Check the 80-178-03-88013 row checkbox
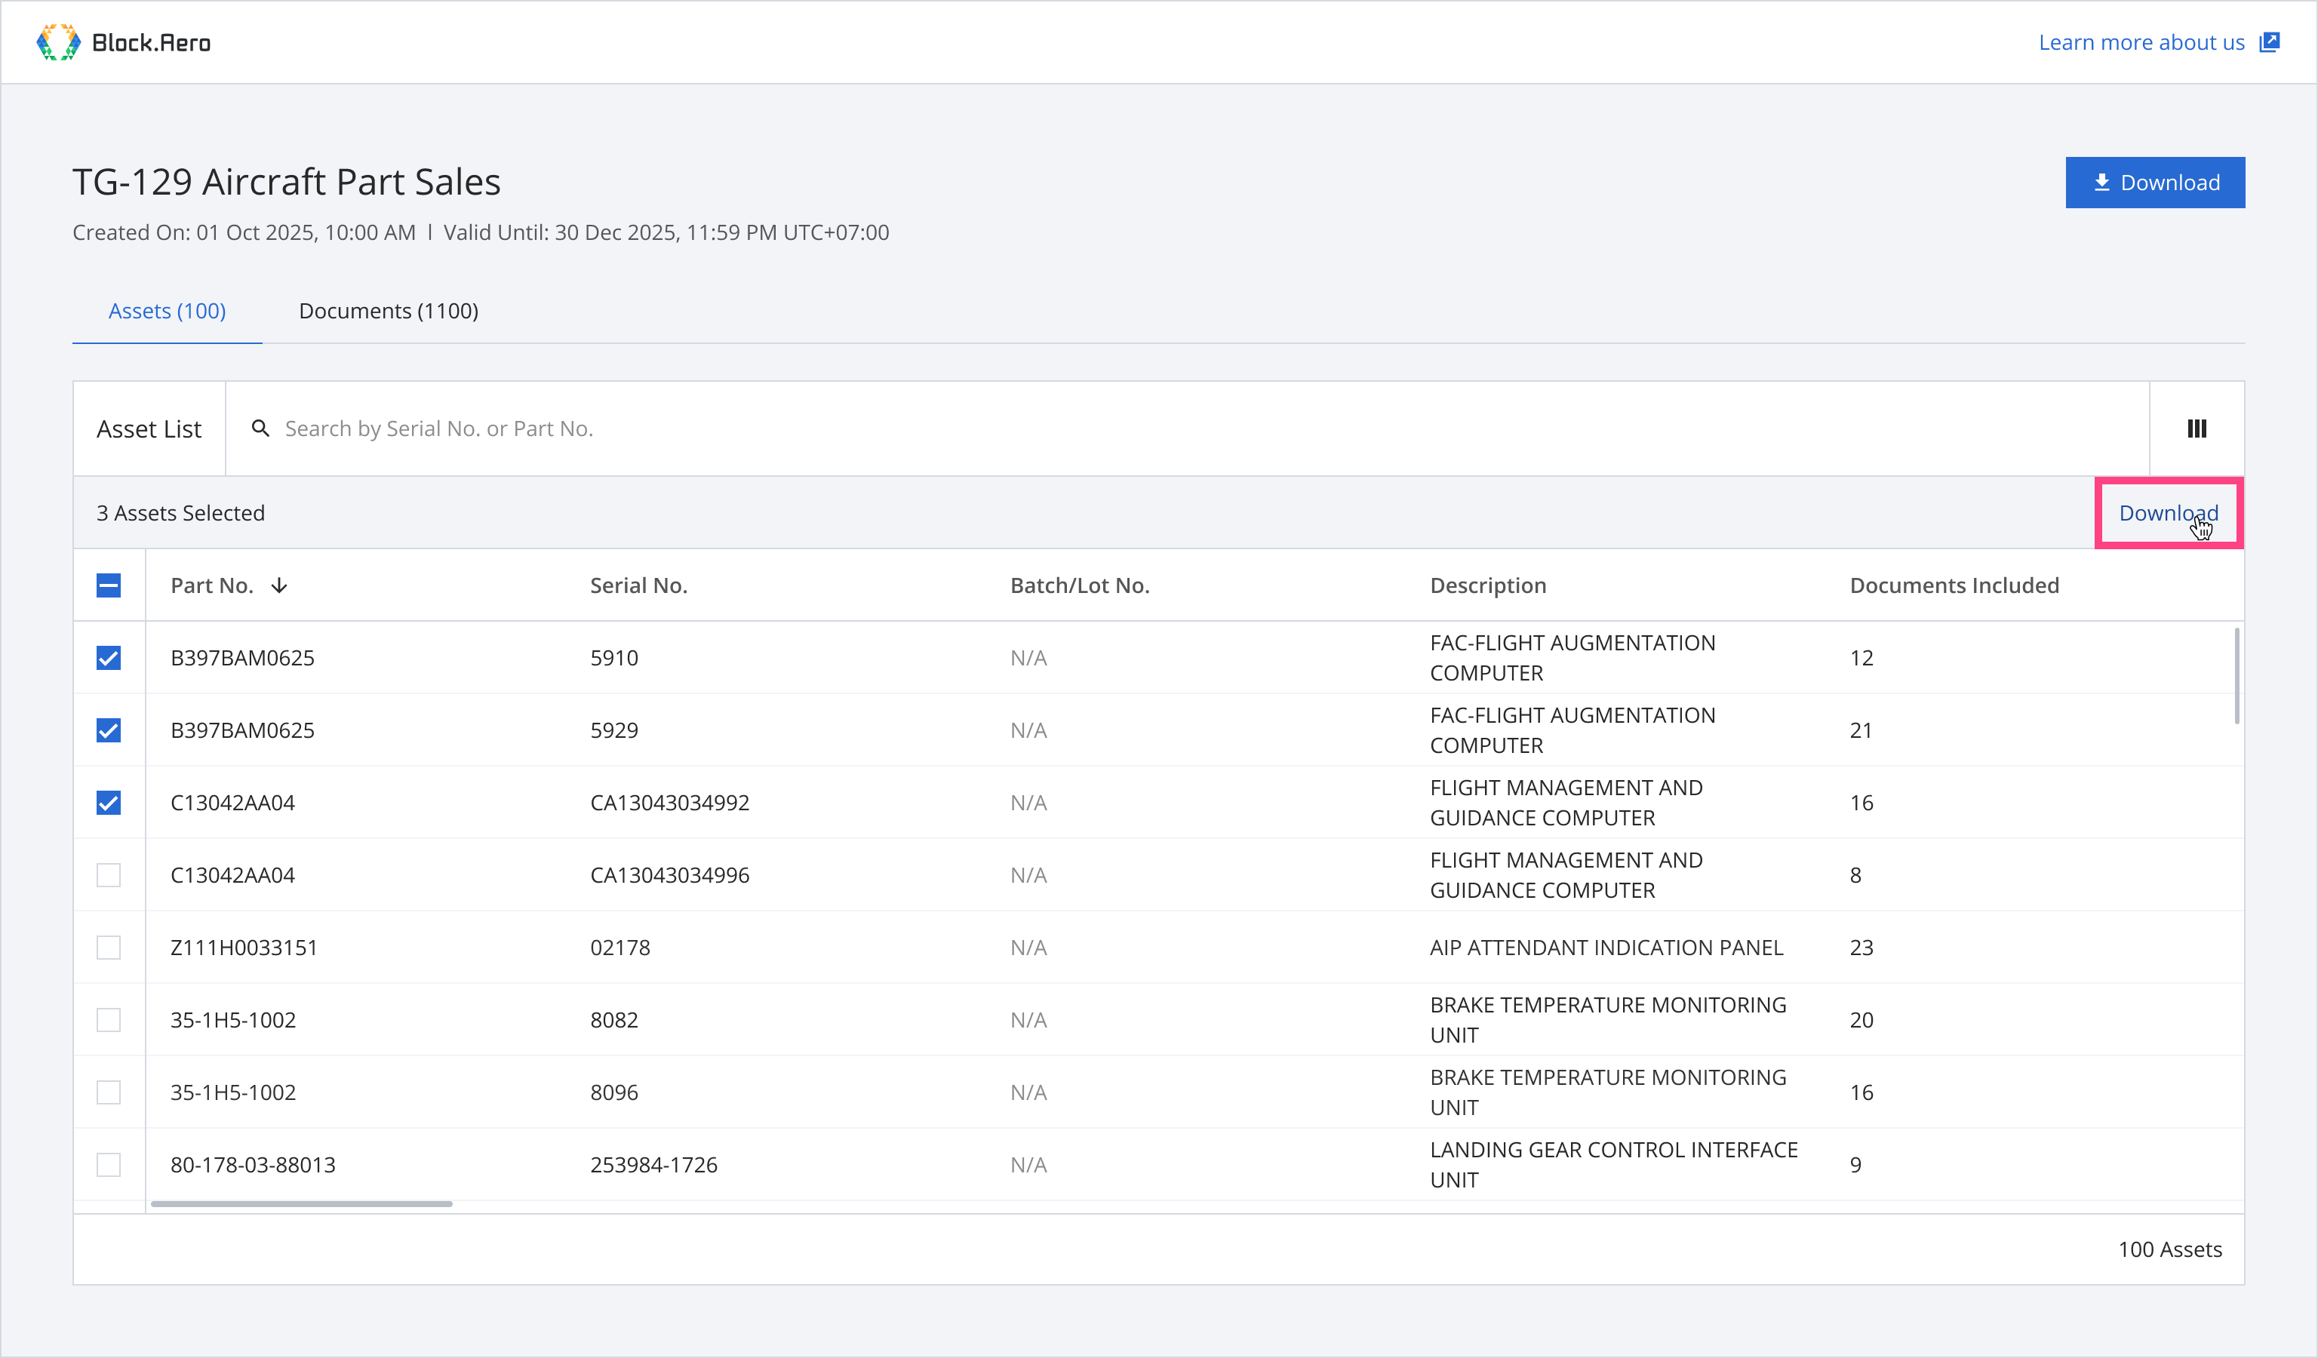This screenshot has height=1358, width=2318. [x=109, y=1165]
